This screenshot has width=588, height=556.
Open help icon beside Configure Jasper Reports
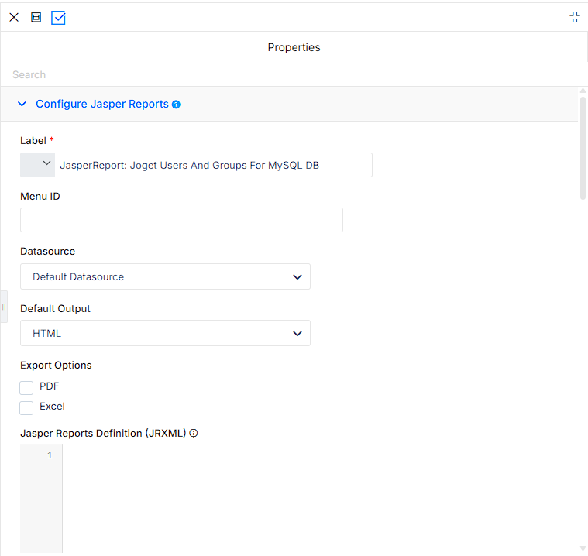(176, 105)
